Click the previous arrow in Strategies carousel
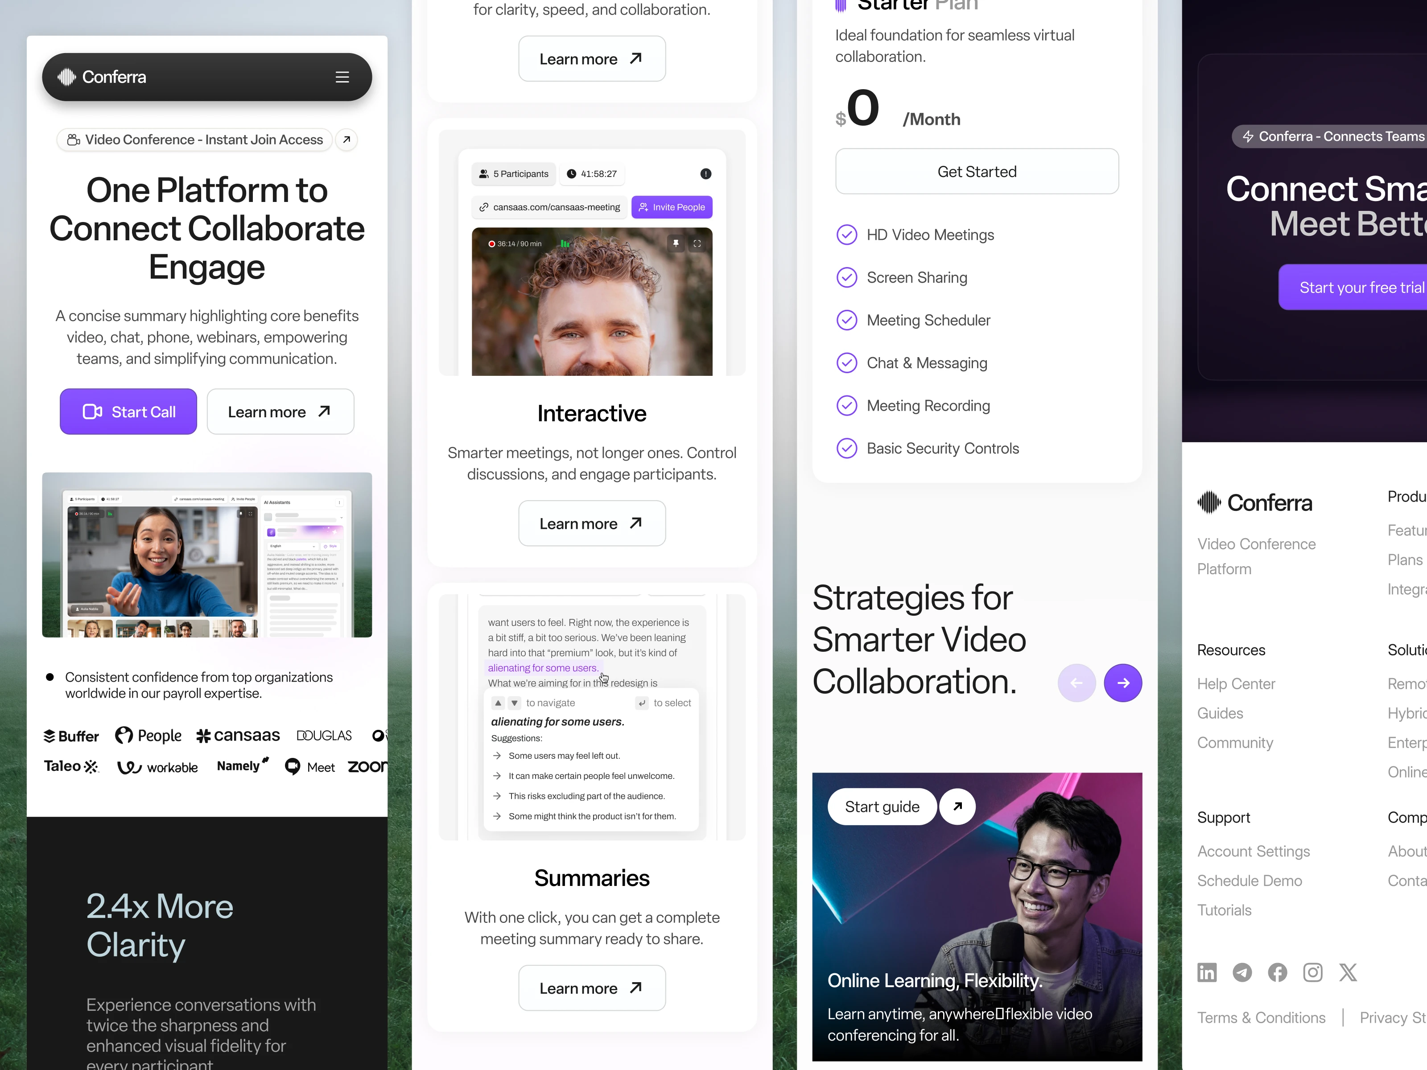The image size is (1427, 1070). pyautogui.click(x=1076, y=683)
